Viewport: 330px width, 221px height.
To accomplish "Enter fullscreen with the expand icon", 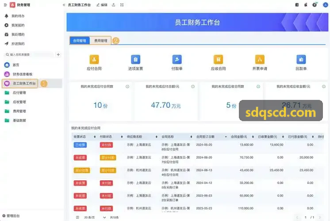I will 122,5.
